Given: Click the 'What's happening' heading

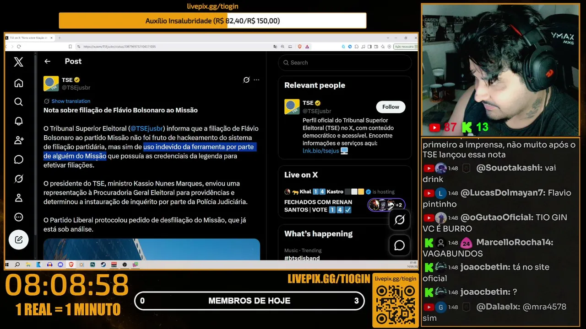Looking at the screenshot, I should [x=318, y=234].
